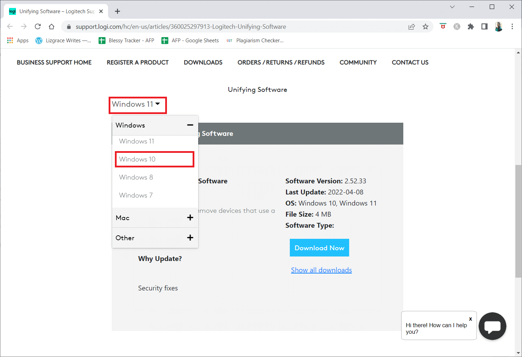The width and height of the screenshot is (522, 357).
Task: Open the Chrome profile avatar
Action: click(x=498, y=27)
